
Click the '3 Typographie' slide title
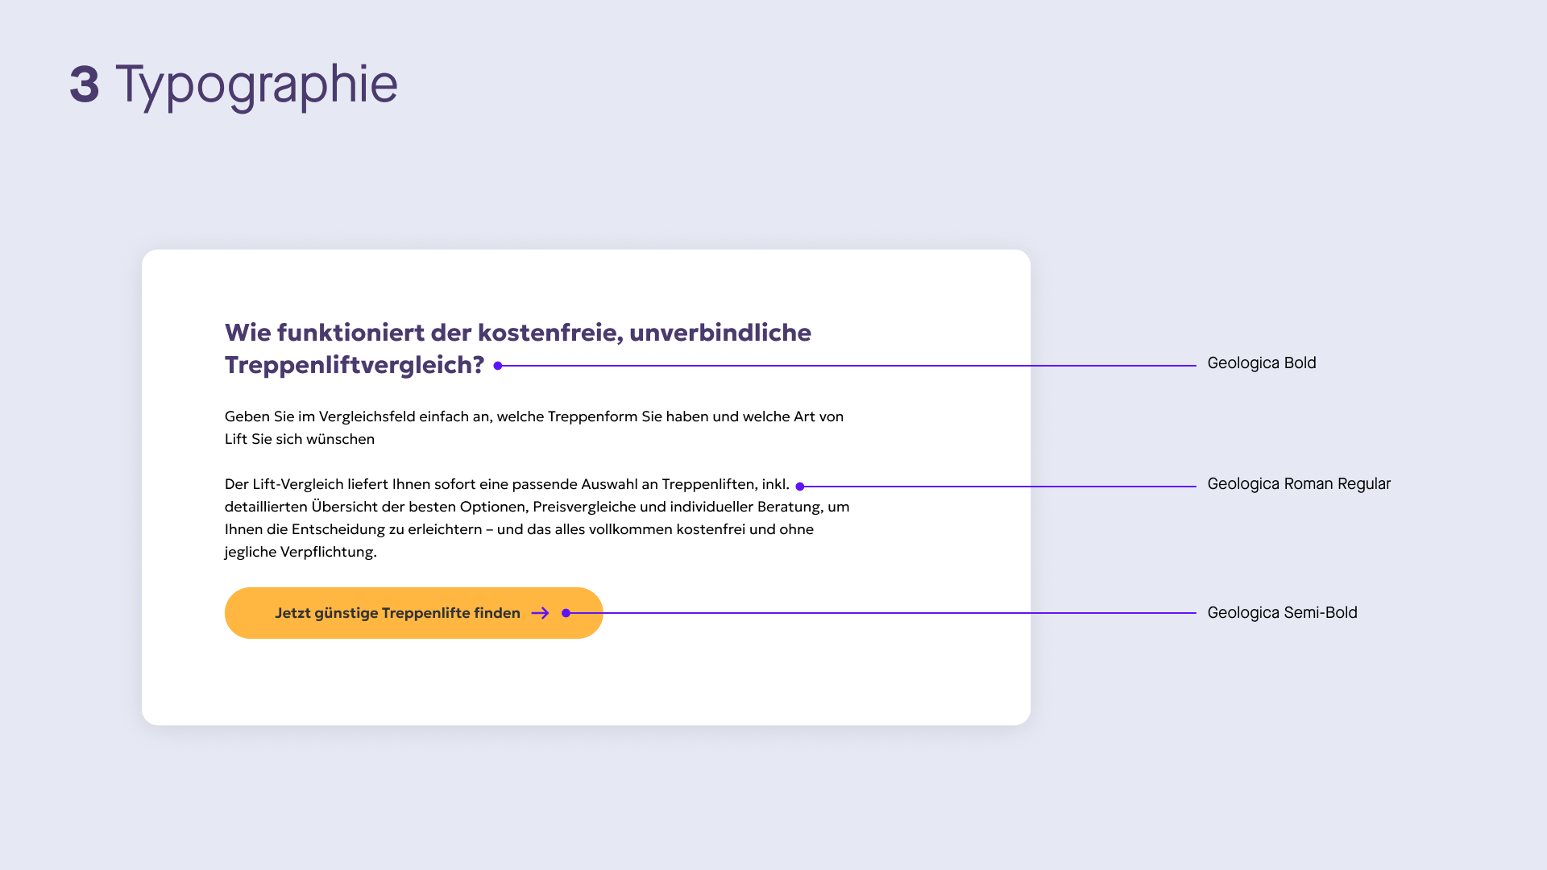click(x=234, y=85)
